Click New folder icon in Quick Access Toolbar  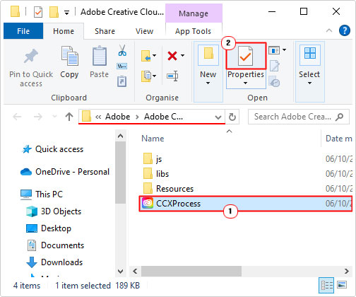tap(54, 12)
